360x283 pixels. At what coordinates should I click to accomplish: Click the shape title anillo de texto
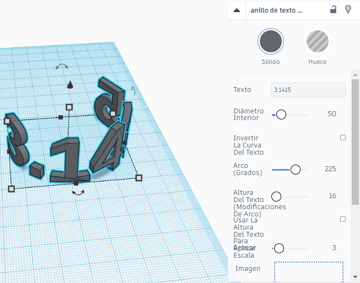pos(276,10)
